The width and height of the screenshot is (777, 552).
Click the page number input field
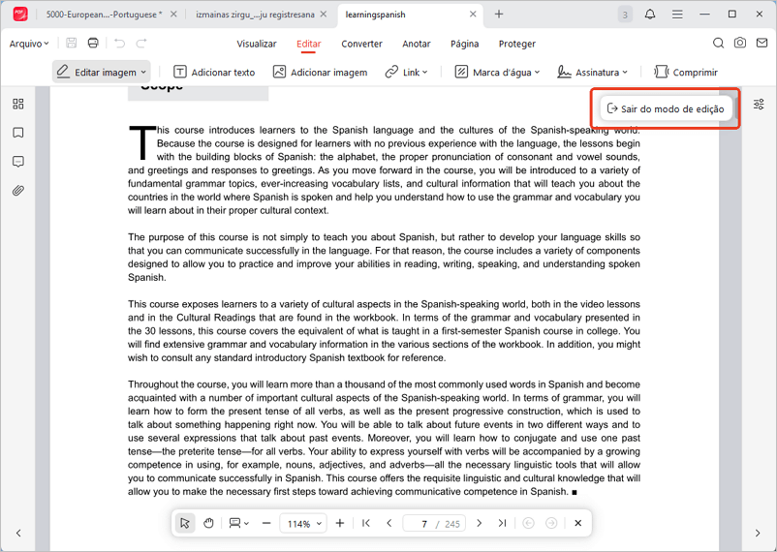pos(422,523)
